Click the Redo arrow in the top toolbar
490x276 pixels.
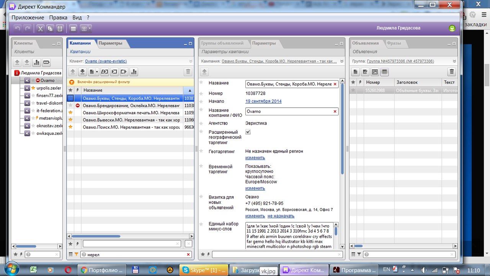tap(27, 28)
